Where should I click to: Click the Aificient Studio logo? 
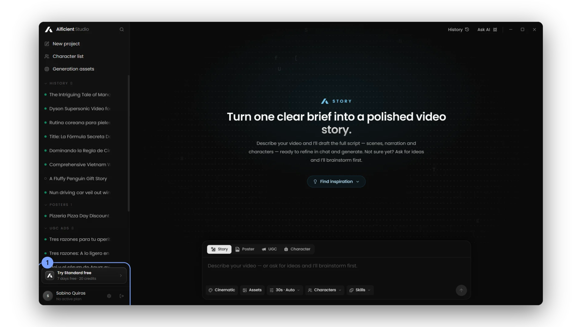coord(67,29)
